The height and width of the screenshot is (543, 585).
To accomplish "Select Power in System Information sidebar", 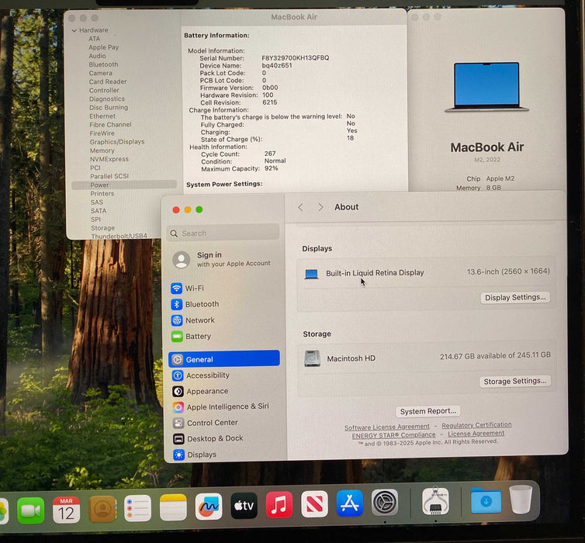I will [124, 185].
